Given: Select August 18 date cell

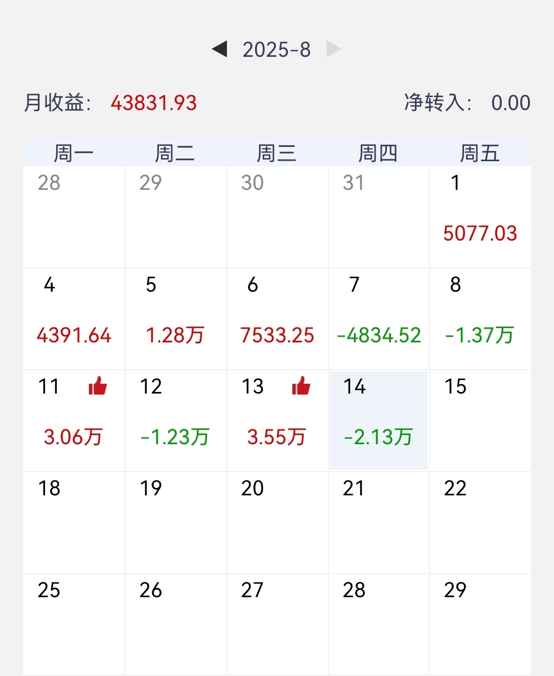Looking at the screenshot, I should point(74,522).
